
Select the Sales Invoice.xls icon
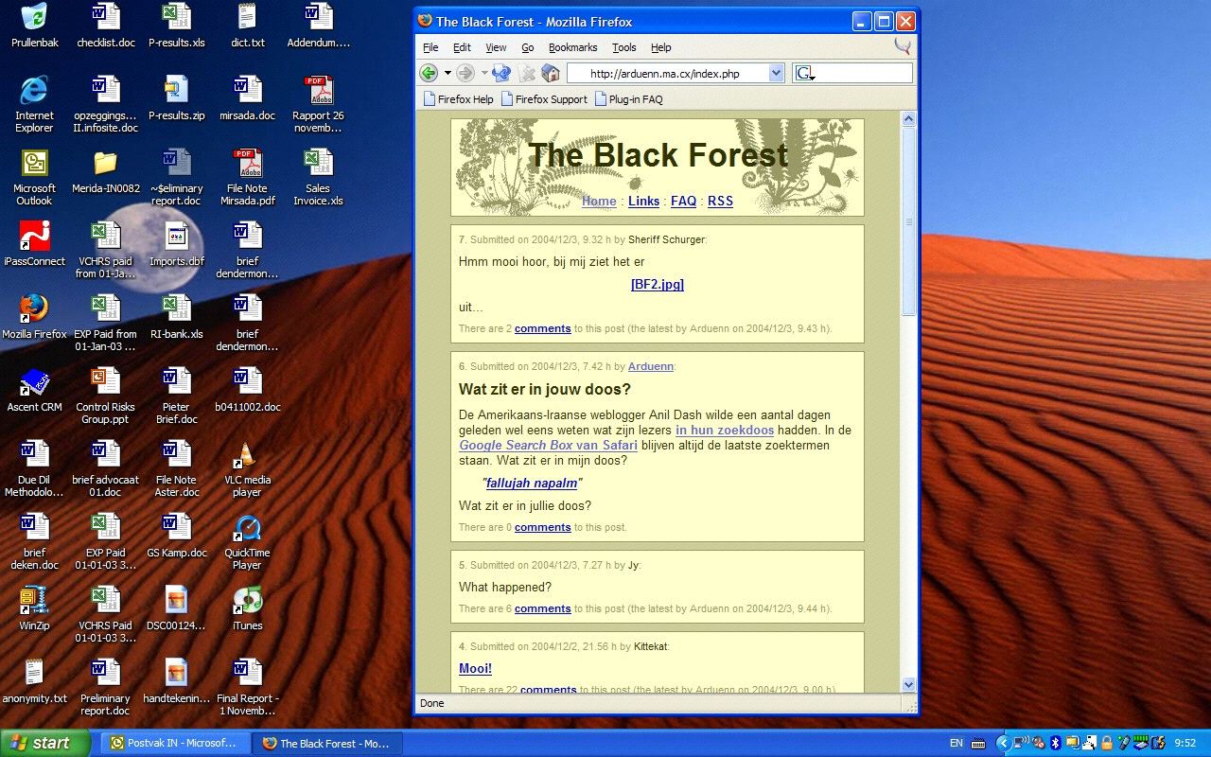point(318,177)
